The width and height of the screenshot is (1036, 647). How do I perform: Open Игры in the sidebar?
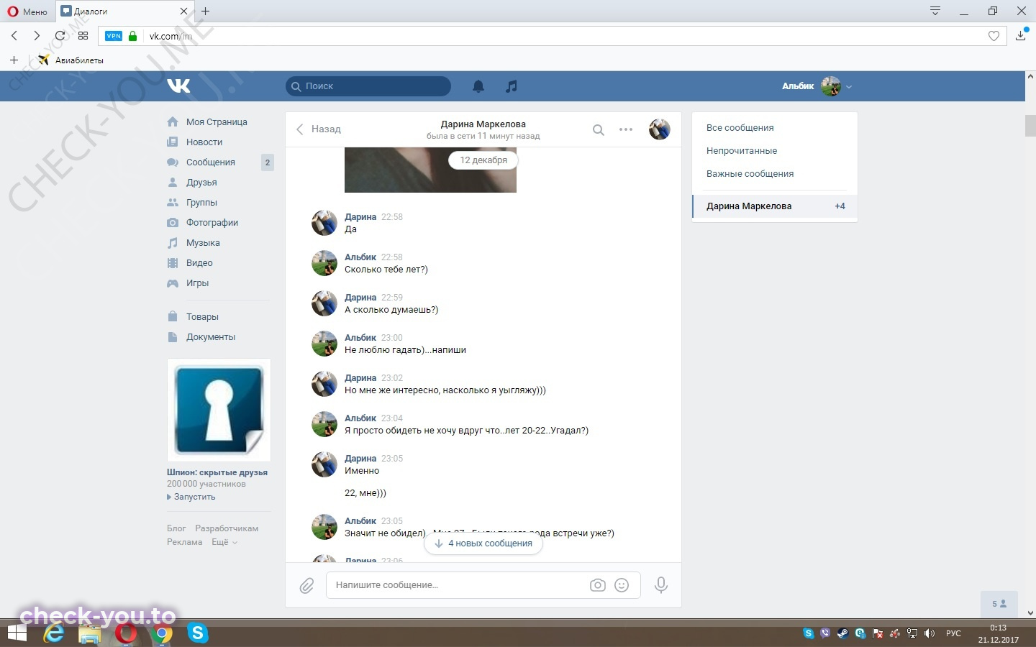tap(197, 283)
